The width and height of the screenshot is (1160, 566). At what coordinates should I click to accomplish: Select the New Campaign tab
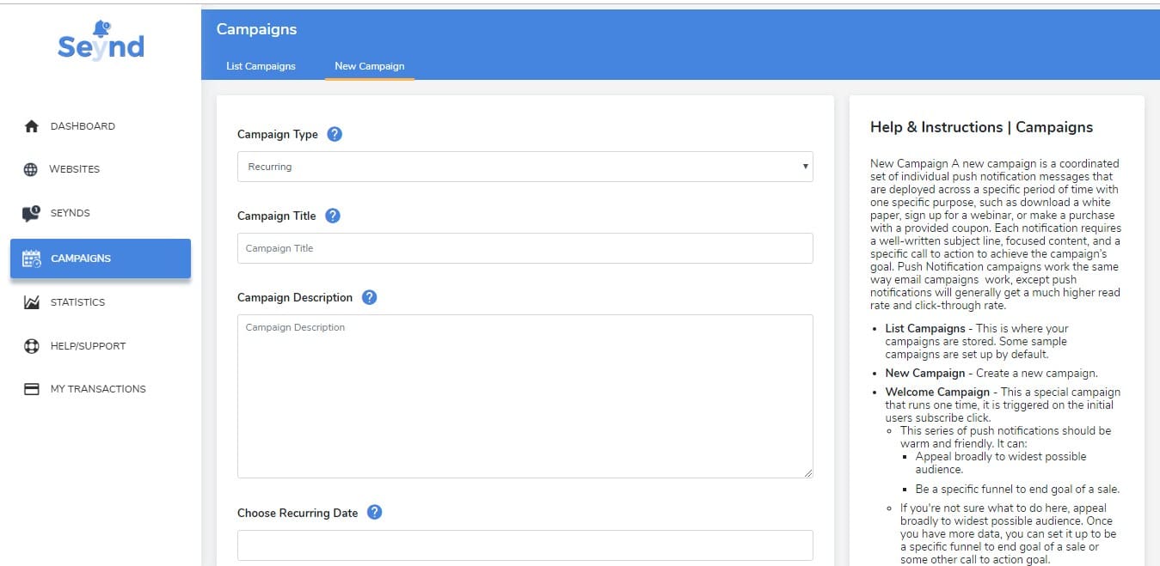pyautogui.click(x=369, y=66)
